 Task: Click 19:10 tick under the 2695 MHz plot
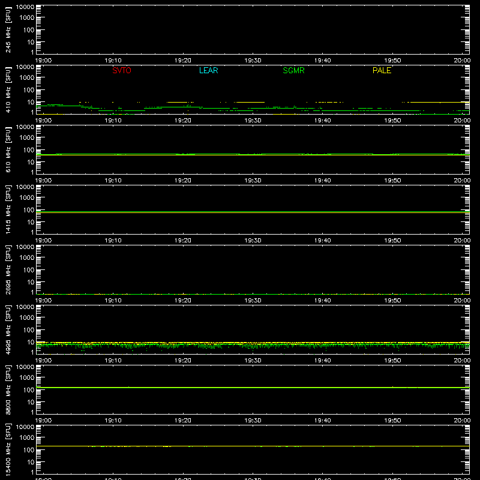pos(113,301)
